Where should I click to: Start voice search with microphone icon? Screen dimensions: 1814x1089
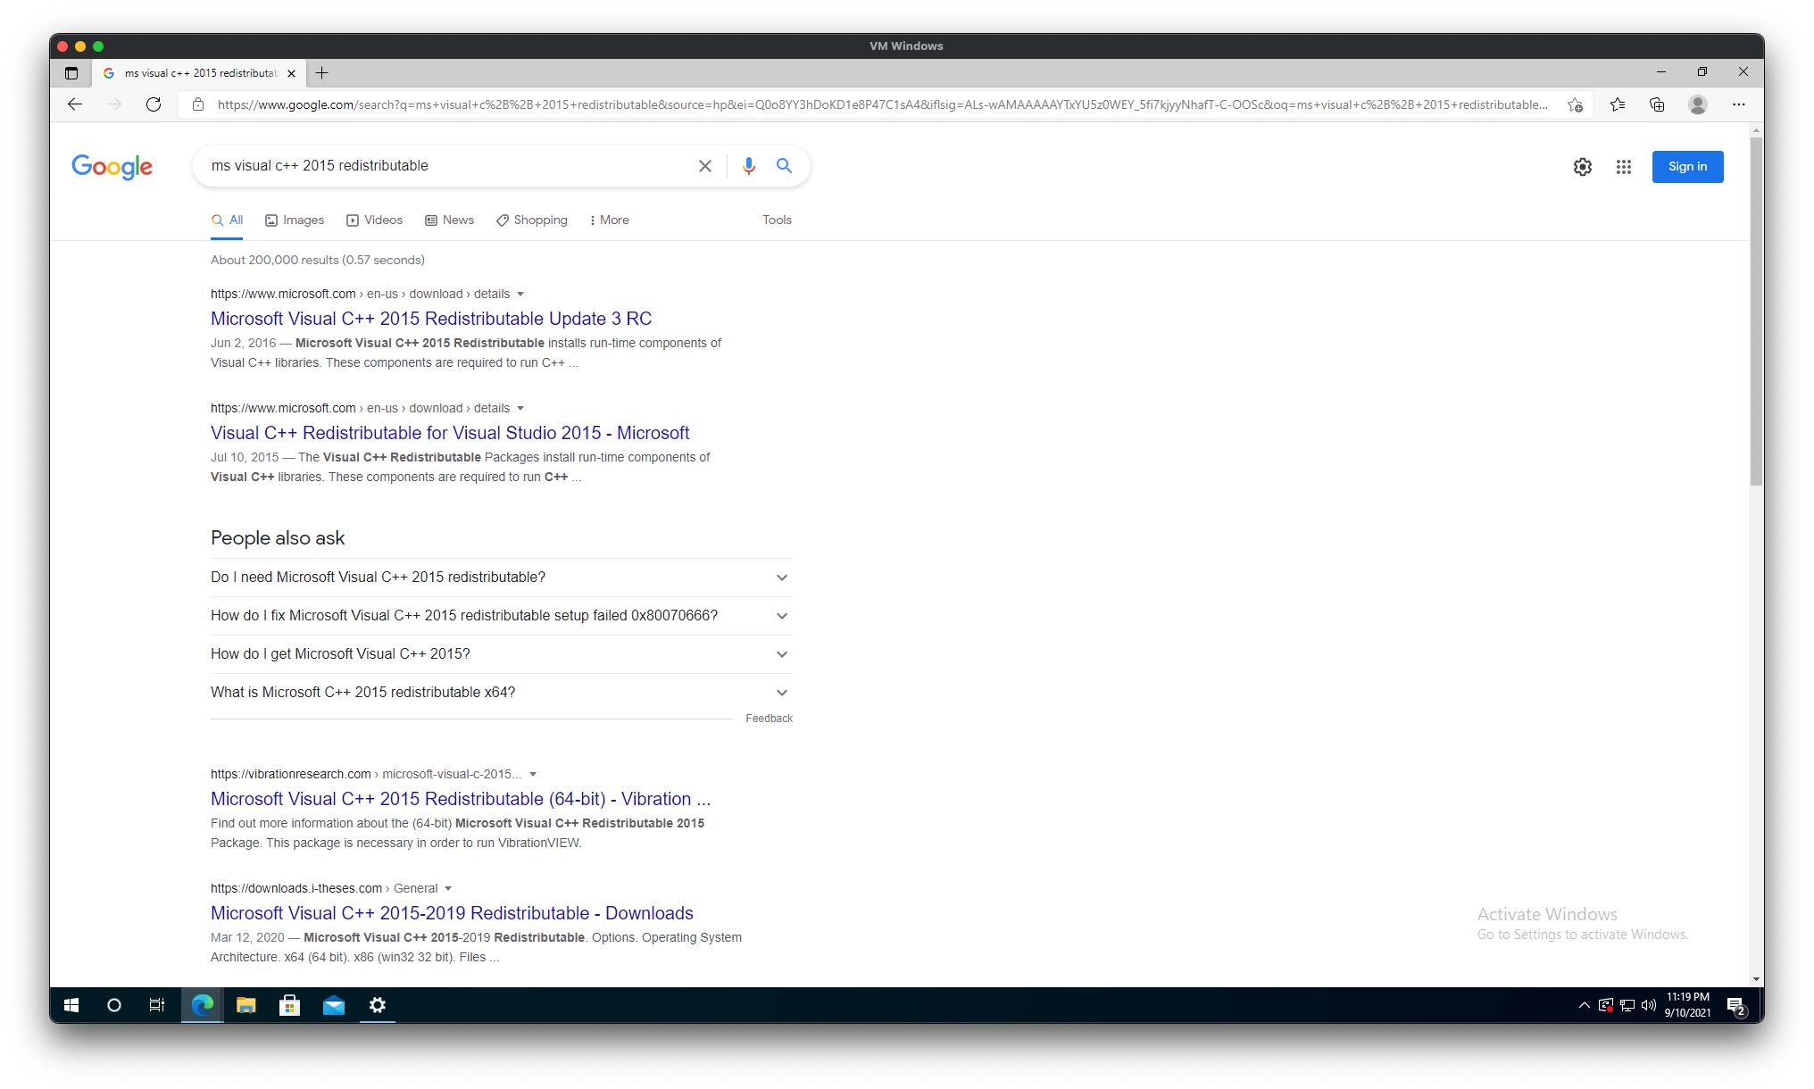749,166
